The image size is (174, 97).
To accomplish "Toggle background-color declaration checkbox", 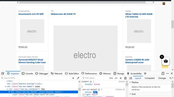I will tap(83, 96).
